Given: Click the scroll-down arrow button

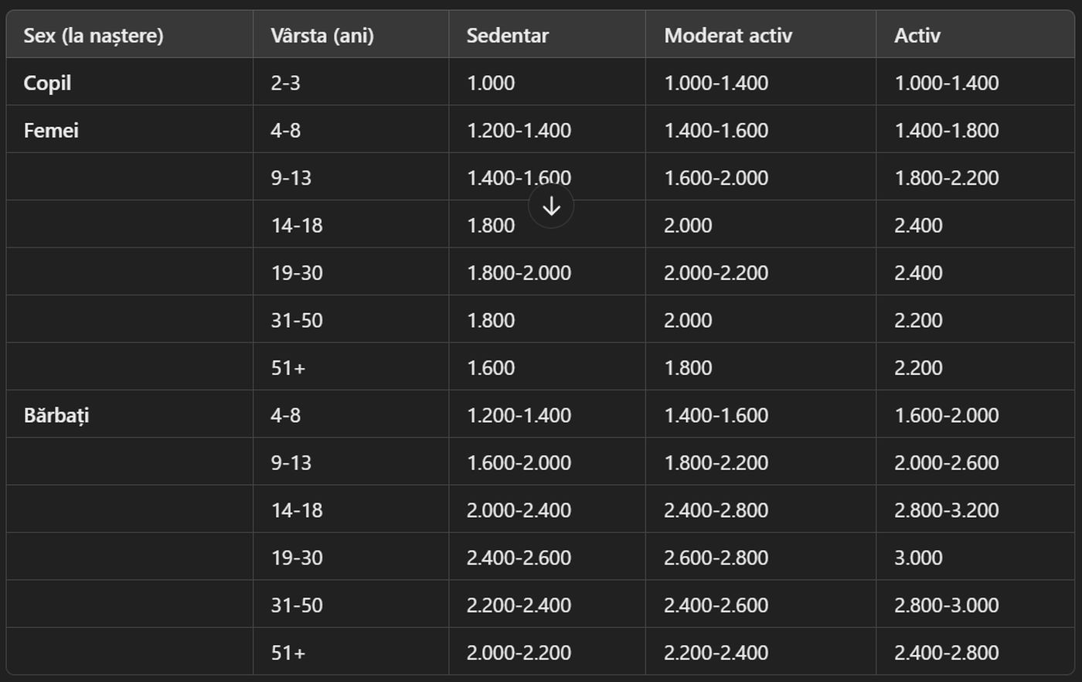Looking at the screenshot, I should pos(551,206).
